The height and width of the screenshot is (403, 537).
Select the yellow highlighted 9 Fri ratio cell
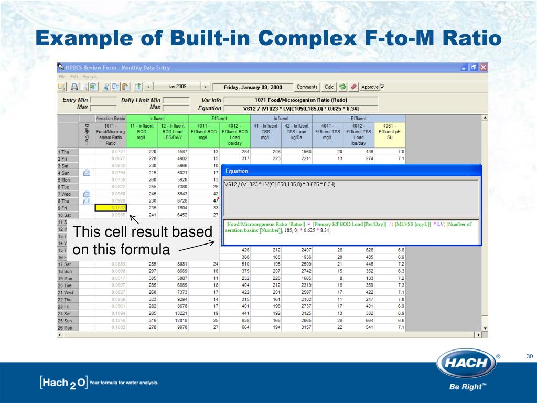[x=111, y=208]
